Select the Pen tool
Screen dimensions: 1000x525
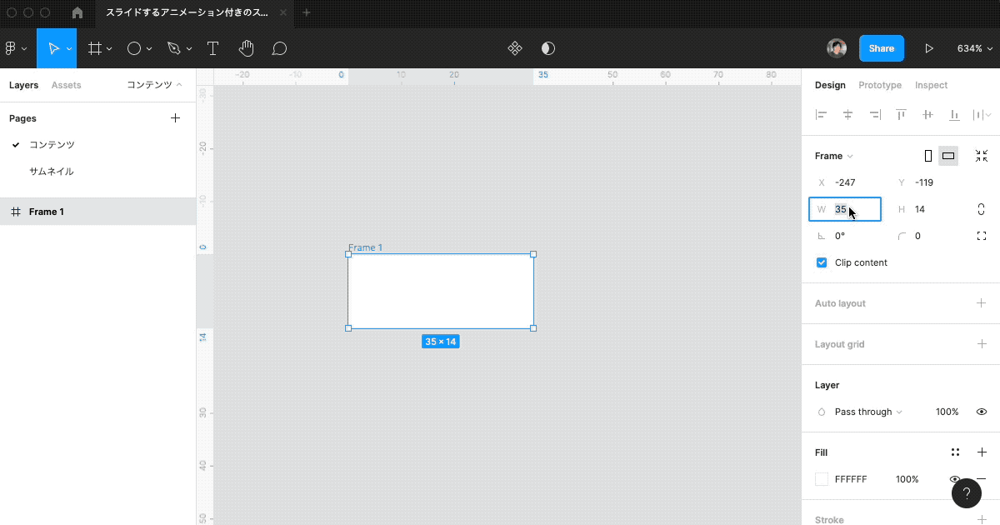click(173, 48)
